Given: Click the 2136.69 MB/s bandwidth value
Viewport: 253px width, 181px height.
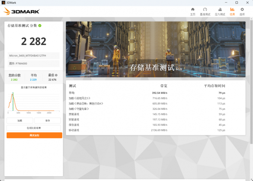Looking at the screenshot, I should coord(159,130).
